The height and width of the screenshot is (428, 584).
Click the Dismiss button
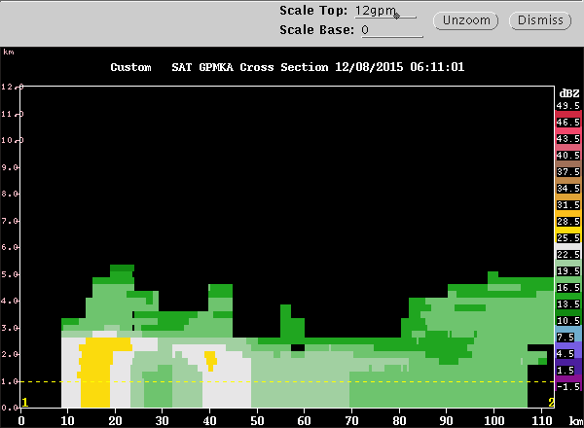click(540, 20)
